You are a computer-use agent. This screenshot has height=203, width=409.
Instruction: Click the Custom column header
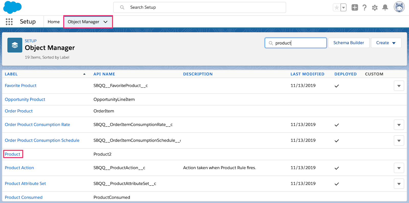click(x=374, y=74)
